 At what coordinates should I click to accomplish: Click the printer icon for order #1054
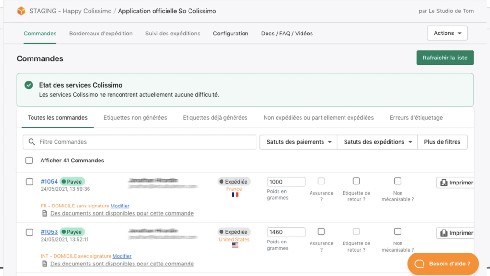coord(444,183)
